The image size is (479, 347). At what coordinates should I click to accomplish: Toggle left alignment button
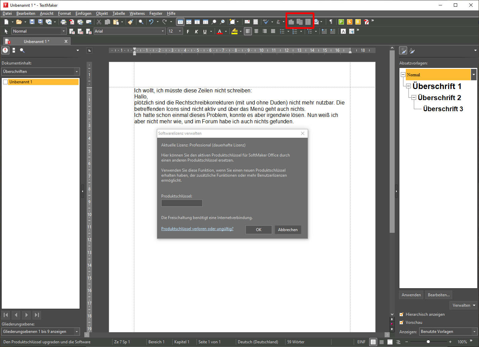coord(248,31)
